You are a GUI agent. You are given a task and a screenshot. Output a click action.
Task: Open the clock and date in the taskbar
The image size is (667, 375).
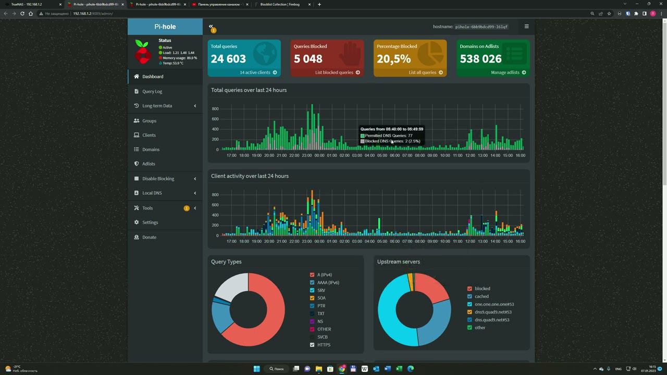649,369
